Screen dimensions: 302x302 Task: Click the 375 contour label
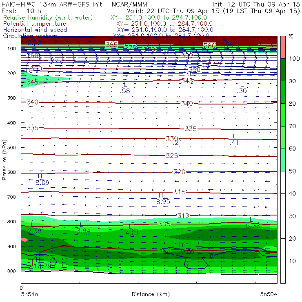coord(131,47)
